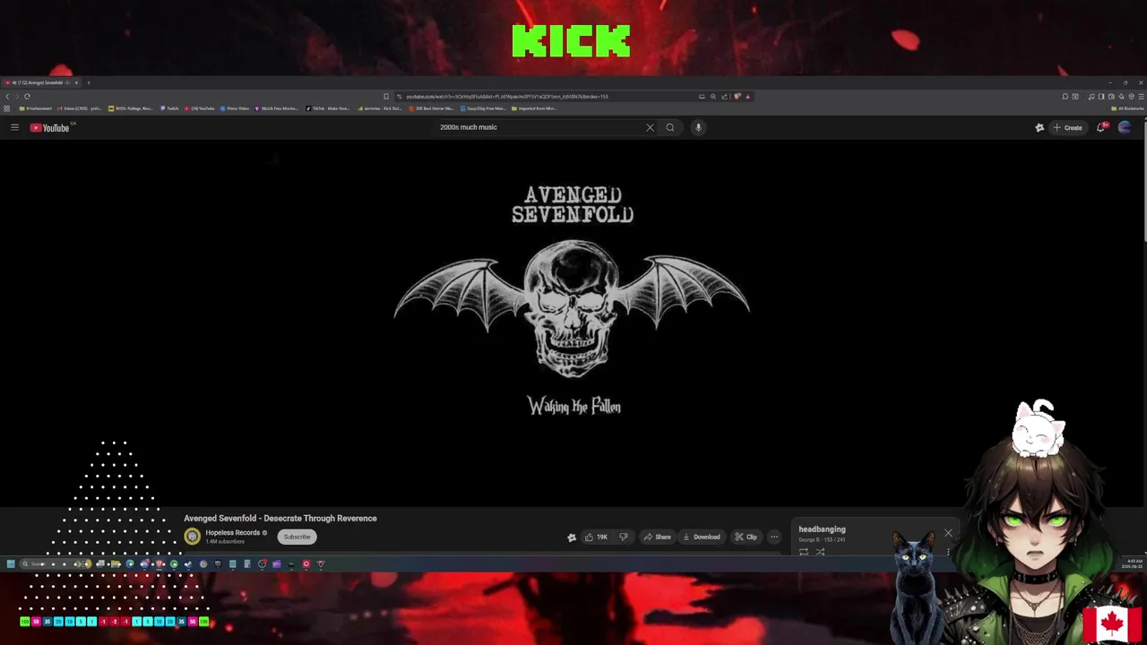
Task: Open Hopeless Records channel avatar
Action: [x=192, y=537]
